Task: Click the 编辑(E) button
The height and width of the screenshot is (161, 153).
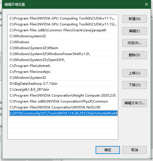Action: coord(135,31)
